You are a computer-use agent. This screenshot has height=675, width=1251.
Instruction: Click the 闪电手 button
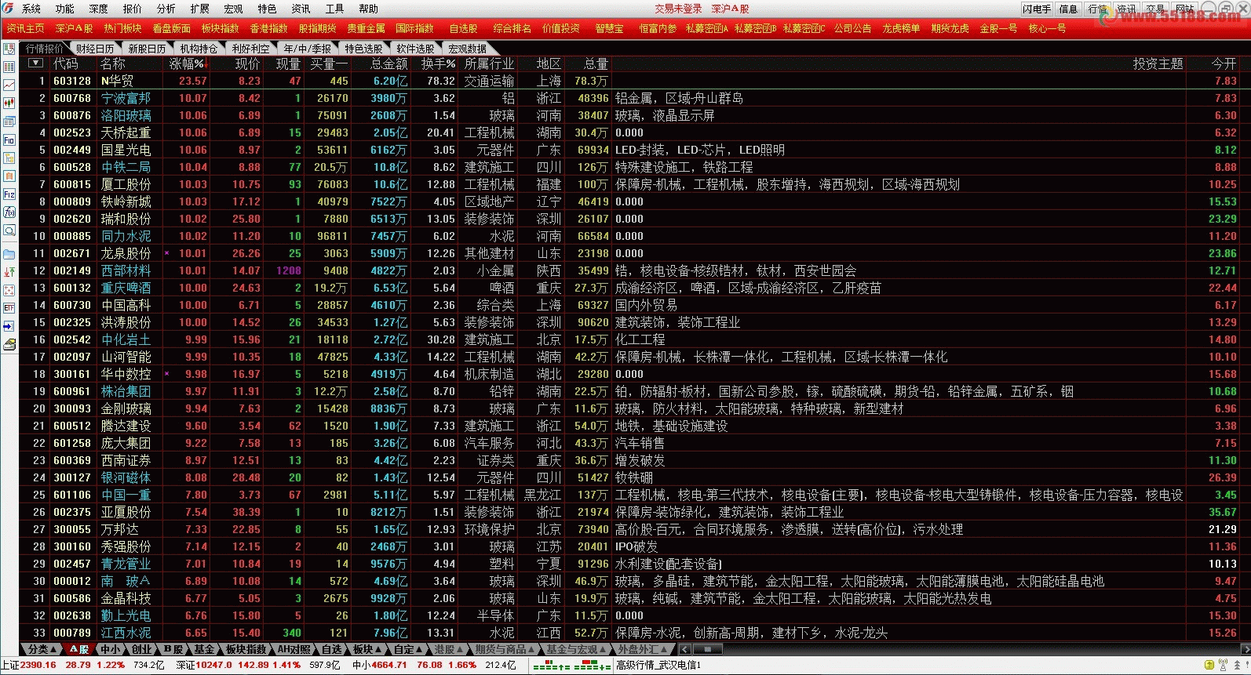(1037, 9)
